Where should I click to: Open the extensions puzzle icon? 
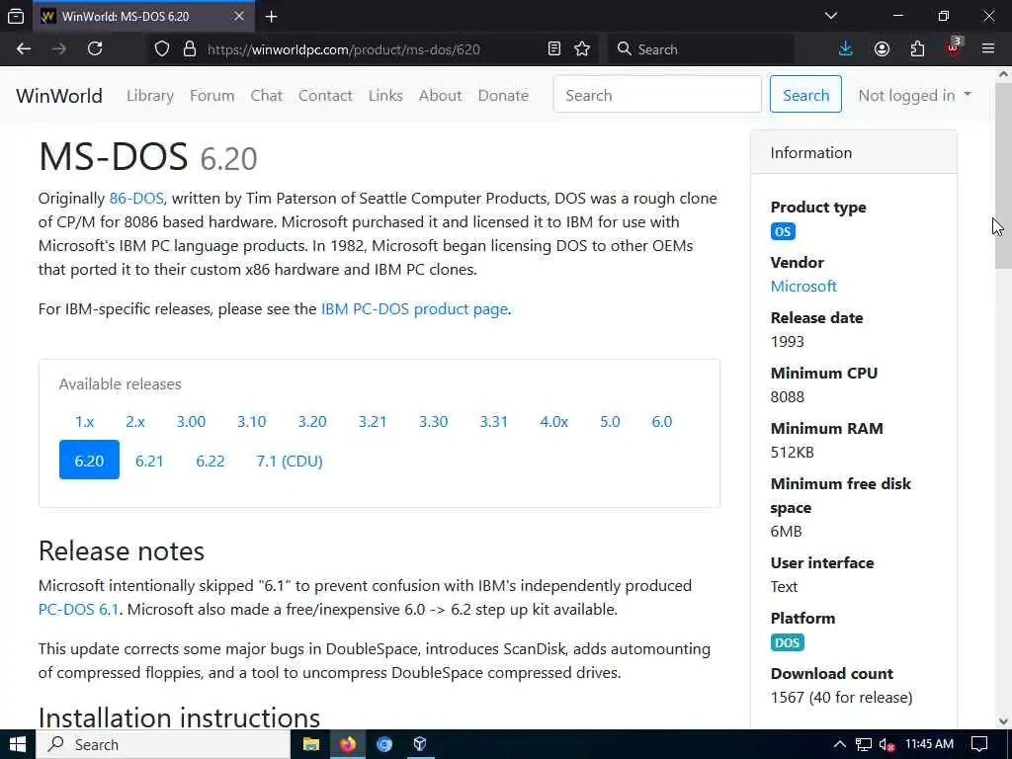click(x=917, y=49)
